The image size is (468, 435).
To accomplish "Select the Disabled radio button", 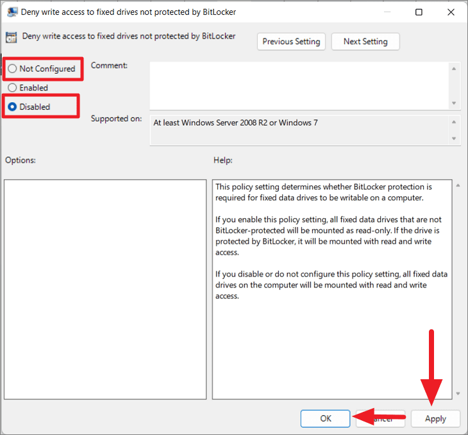I will [x=12, y=107].
